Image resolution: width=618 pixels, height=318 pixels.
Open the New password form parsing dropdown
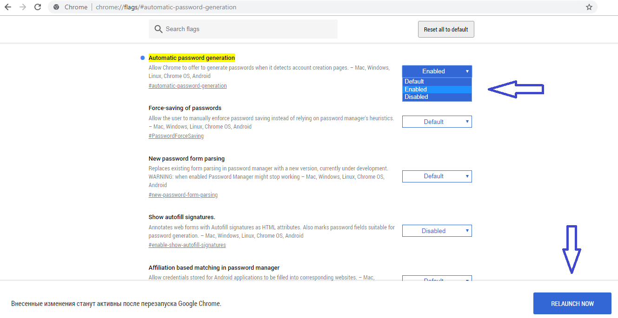pos(437,176)
